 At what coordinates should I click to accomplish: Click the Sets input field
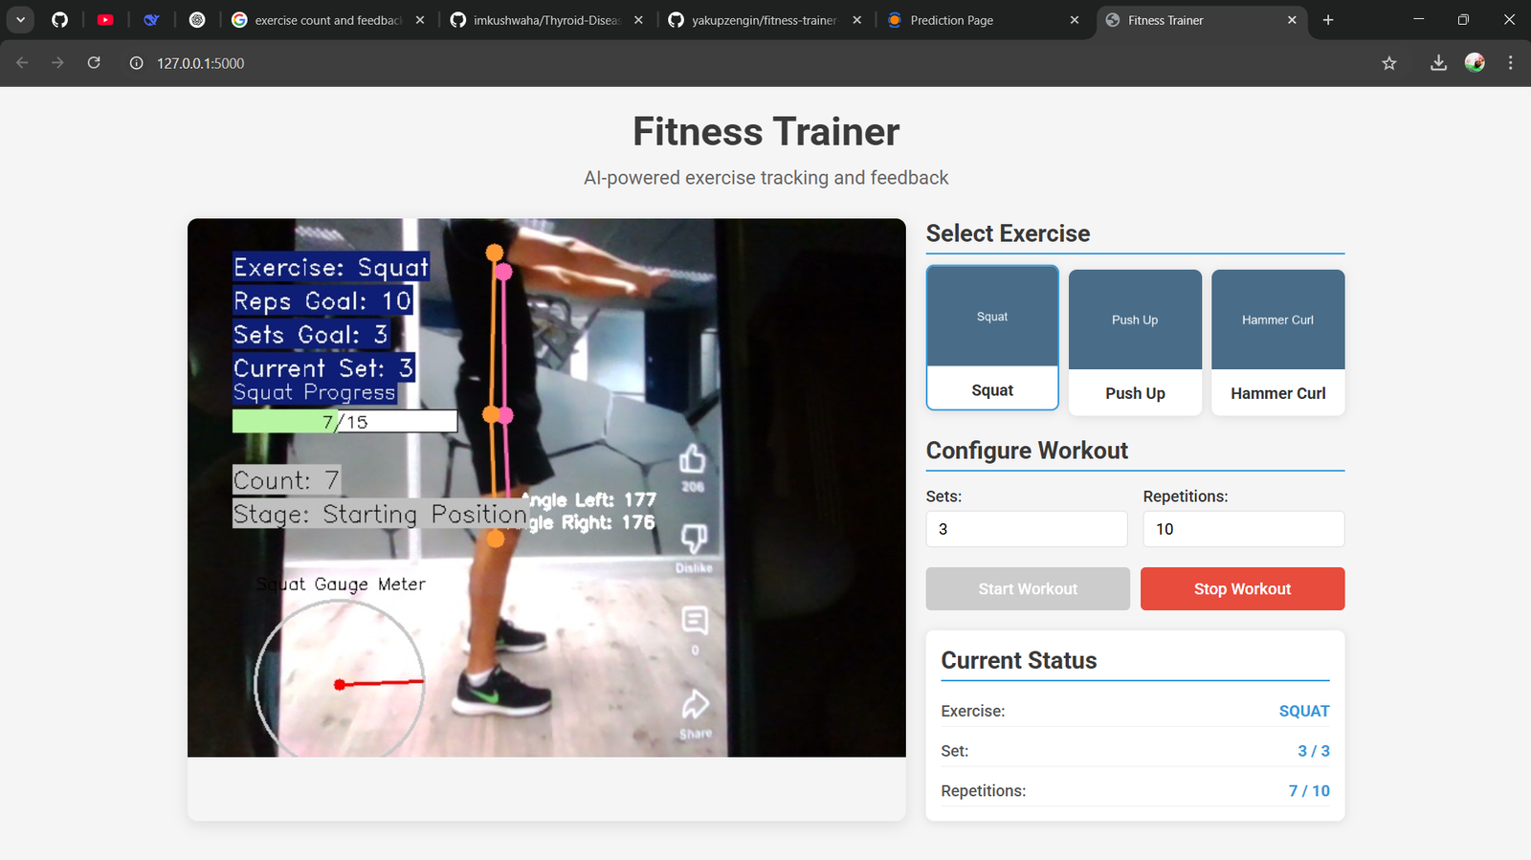[x=1027, y=529]
